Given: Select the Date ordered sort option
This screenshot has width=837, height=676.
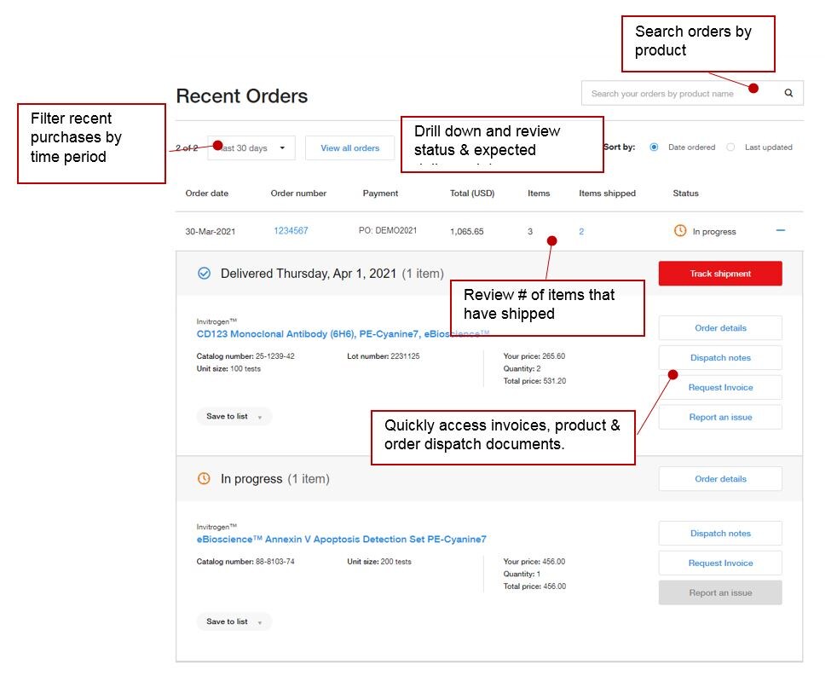Looking at the screenshot, I should click(x=654, y=147).
